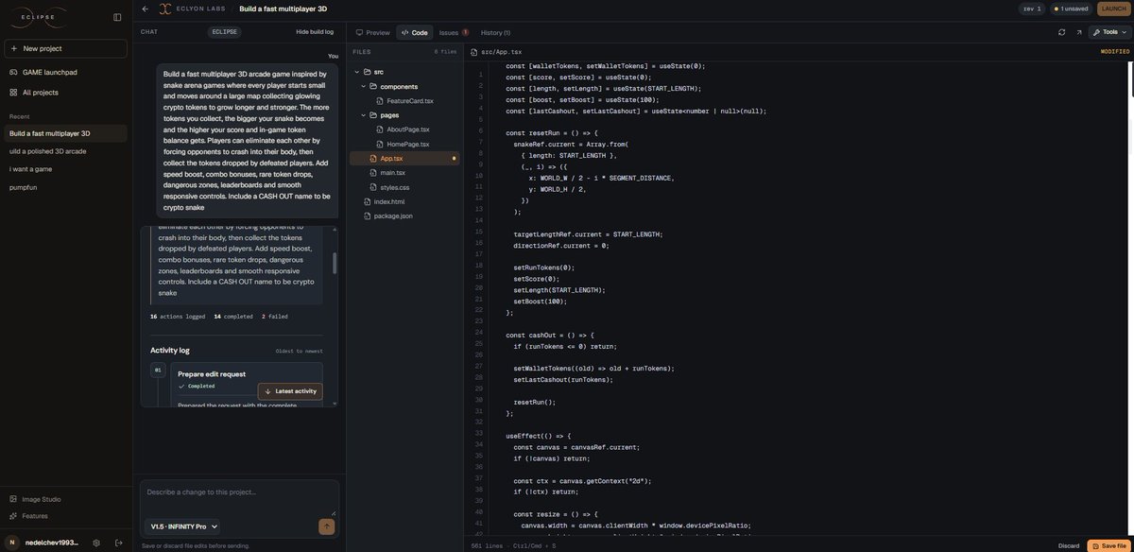
Task: Jump to Latest activity
Action: coord(290,391)
